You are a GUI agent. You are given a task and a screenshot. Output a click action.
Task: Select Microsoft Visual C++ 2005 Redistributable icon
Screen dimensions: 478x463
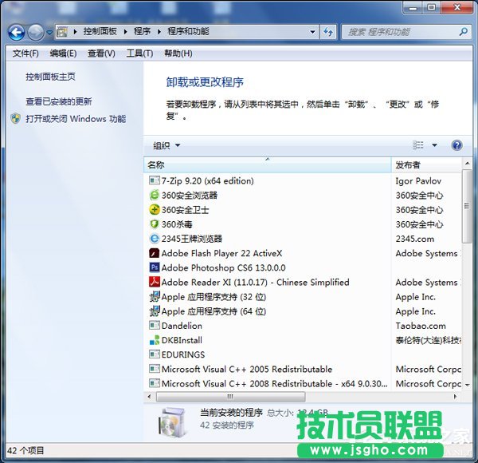pos(155,369)
